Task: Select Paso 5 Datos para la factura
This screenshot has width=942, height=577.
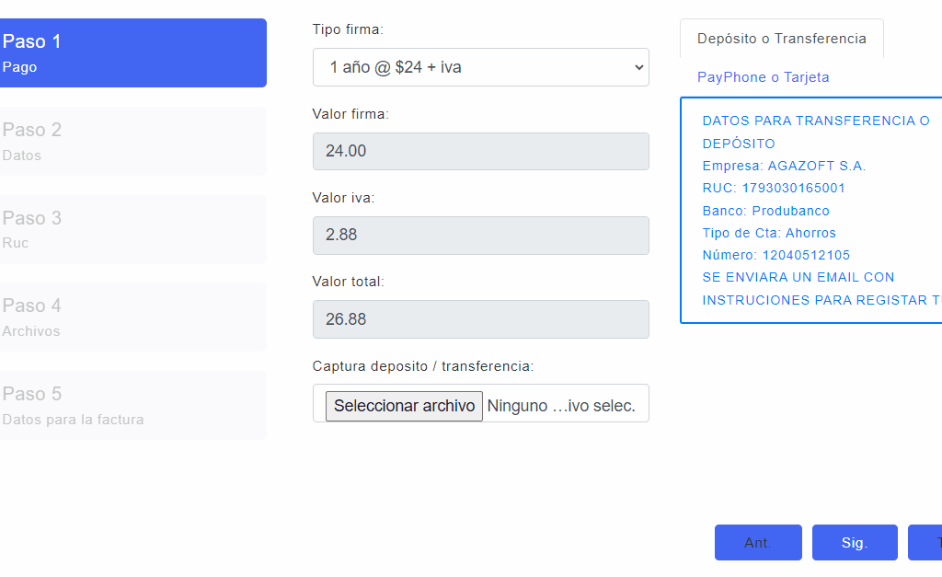Action: pyautogui.click(x=133, y=406)
